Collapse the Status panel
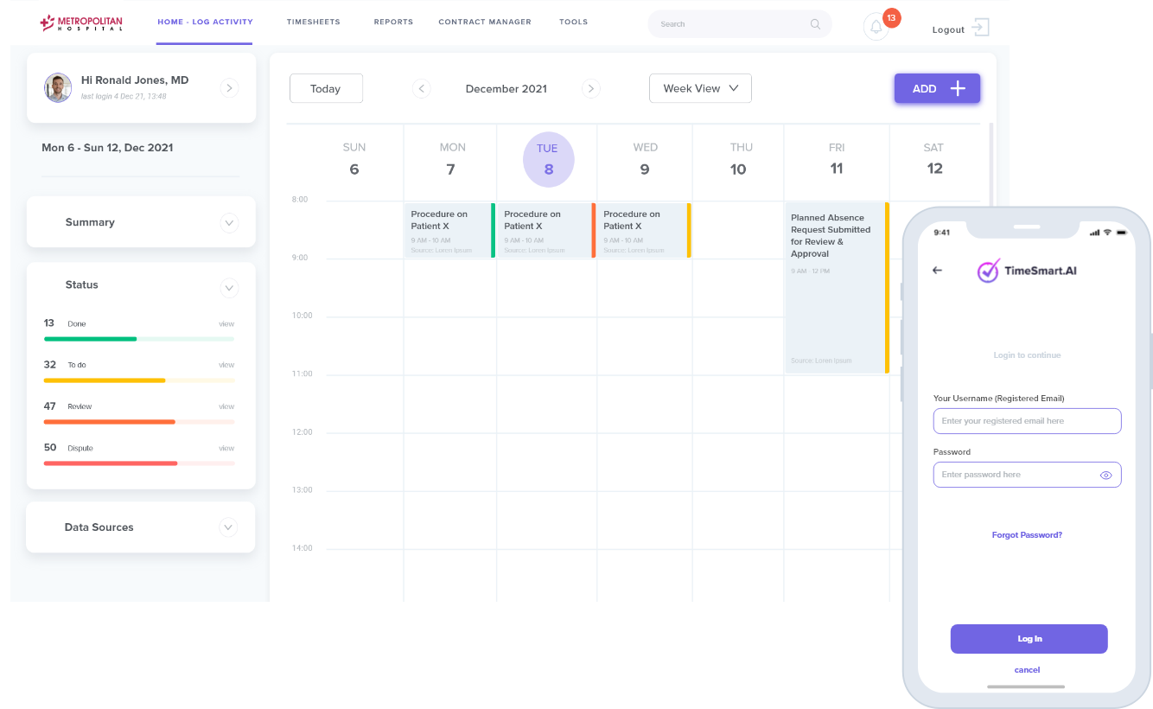 [229, 288]
